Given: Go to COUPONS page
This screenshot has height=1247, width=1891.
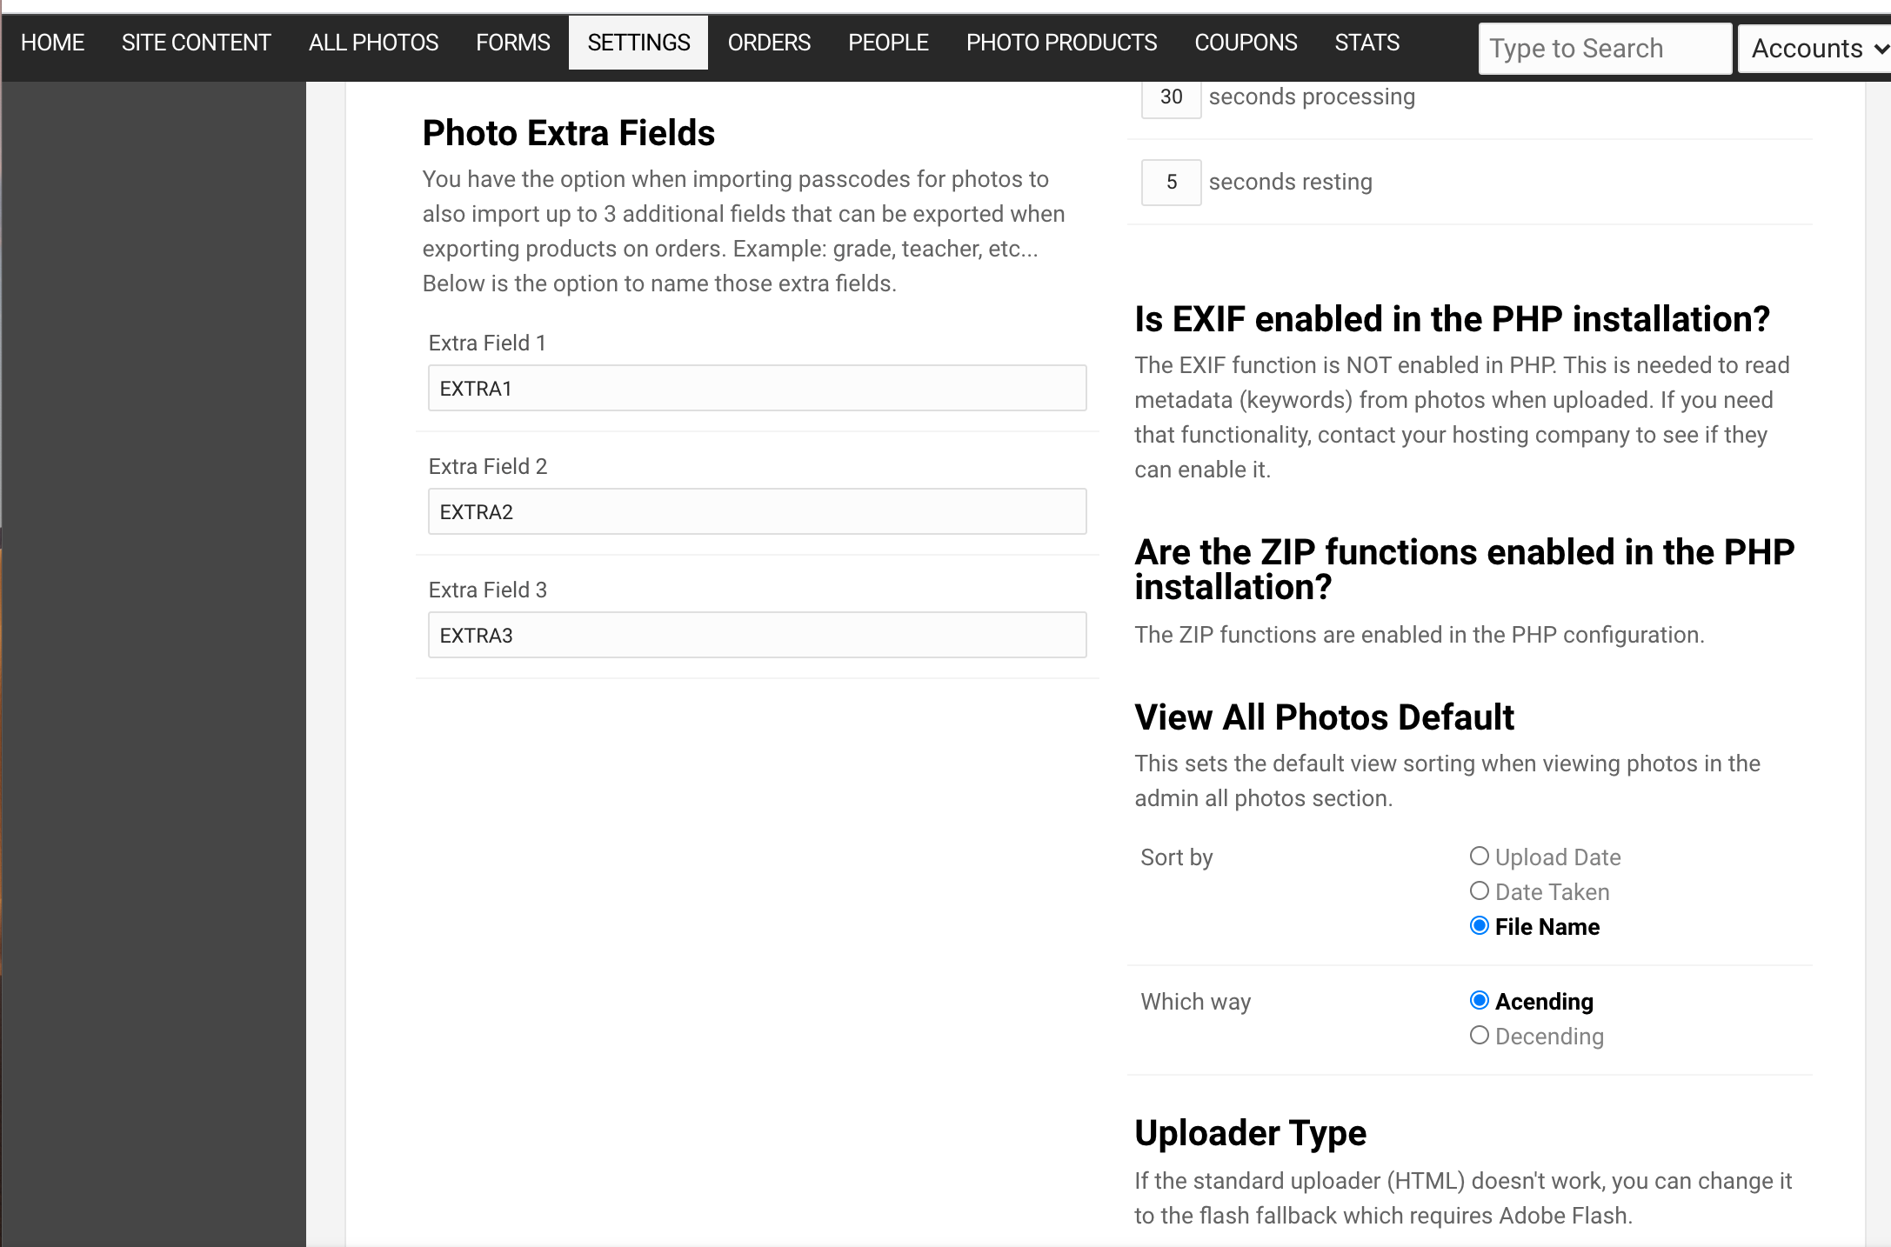Looking at the screenshot, I should coord(1246,43).
